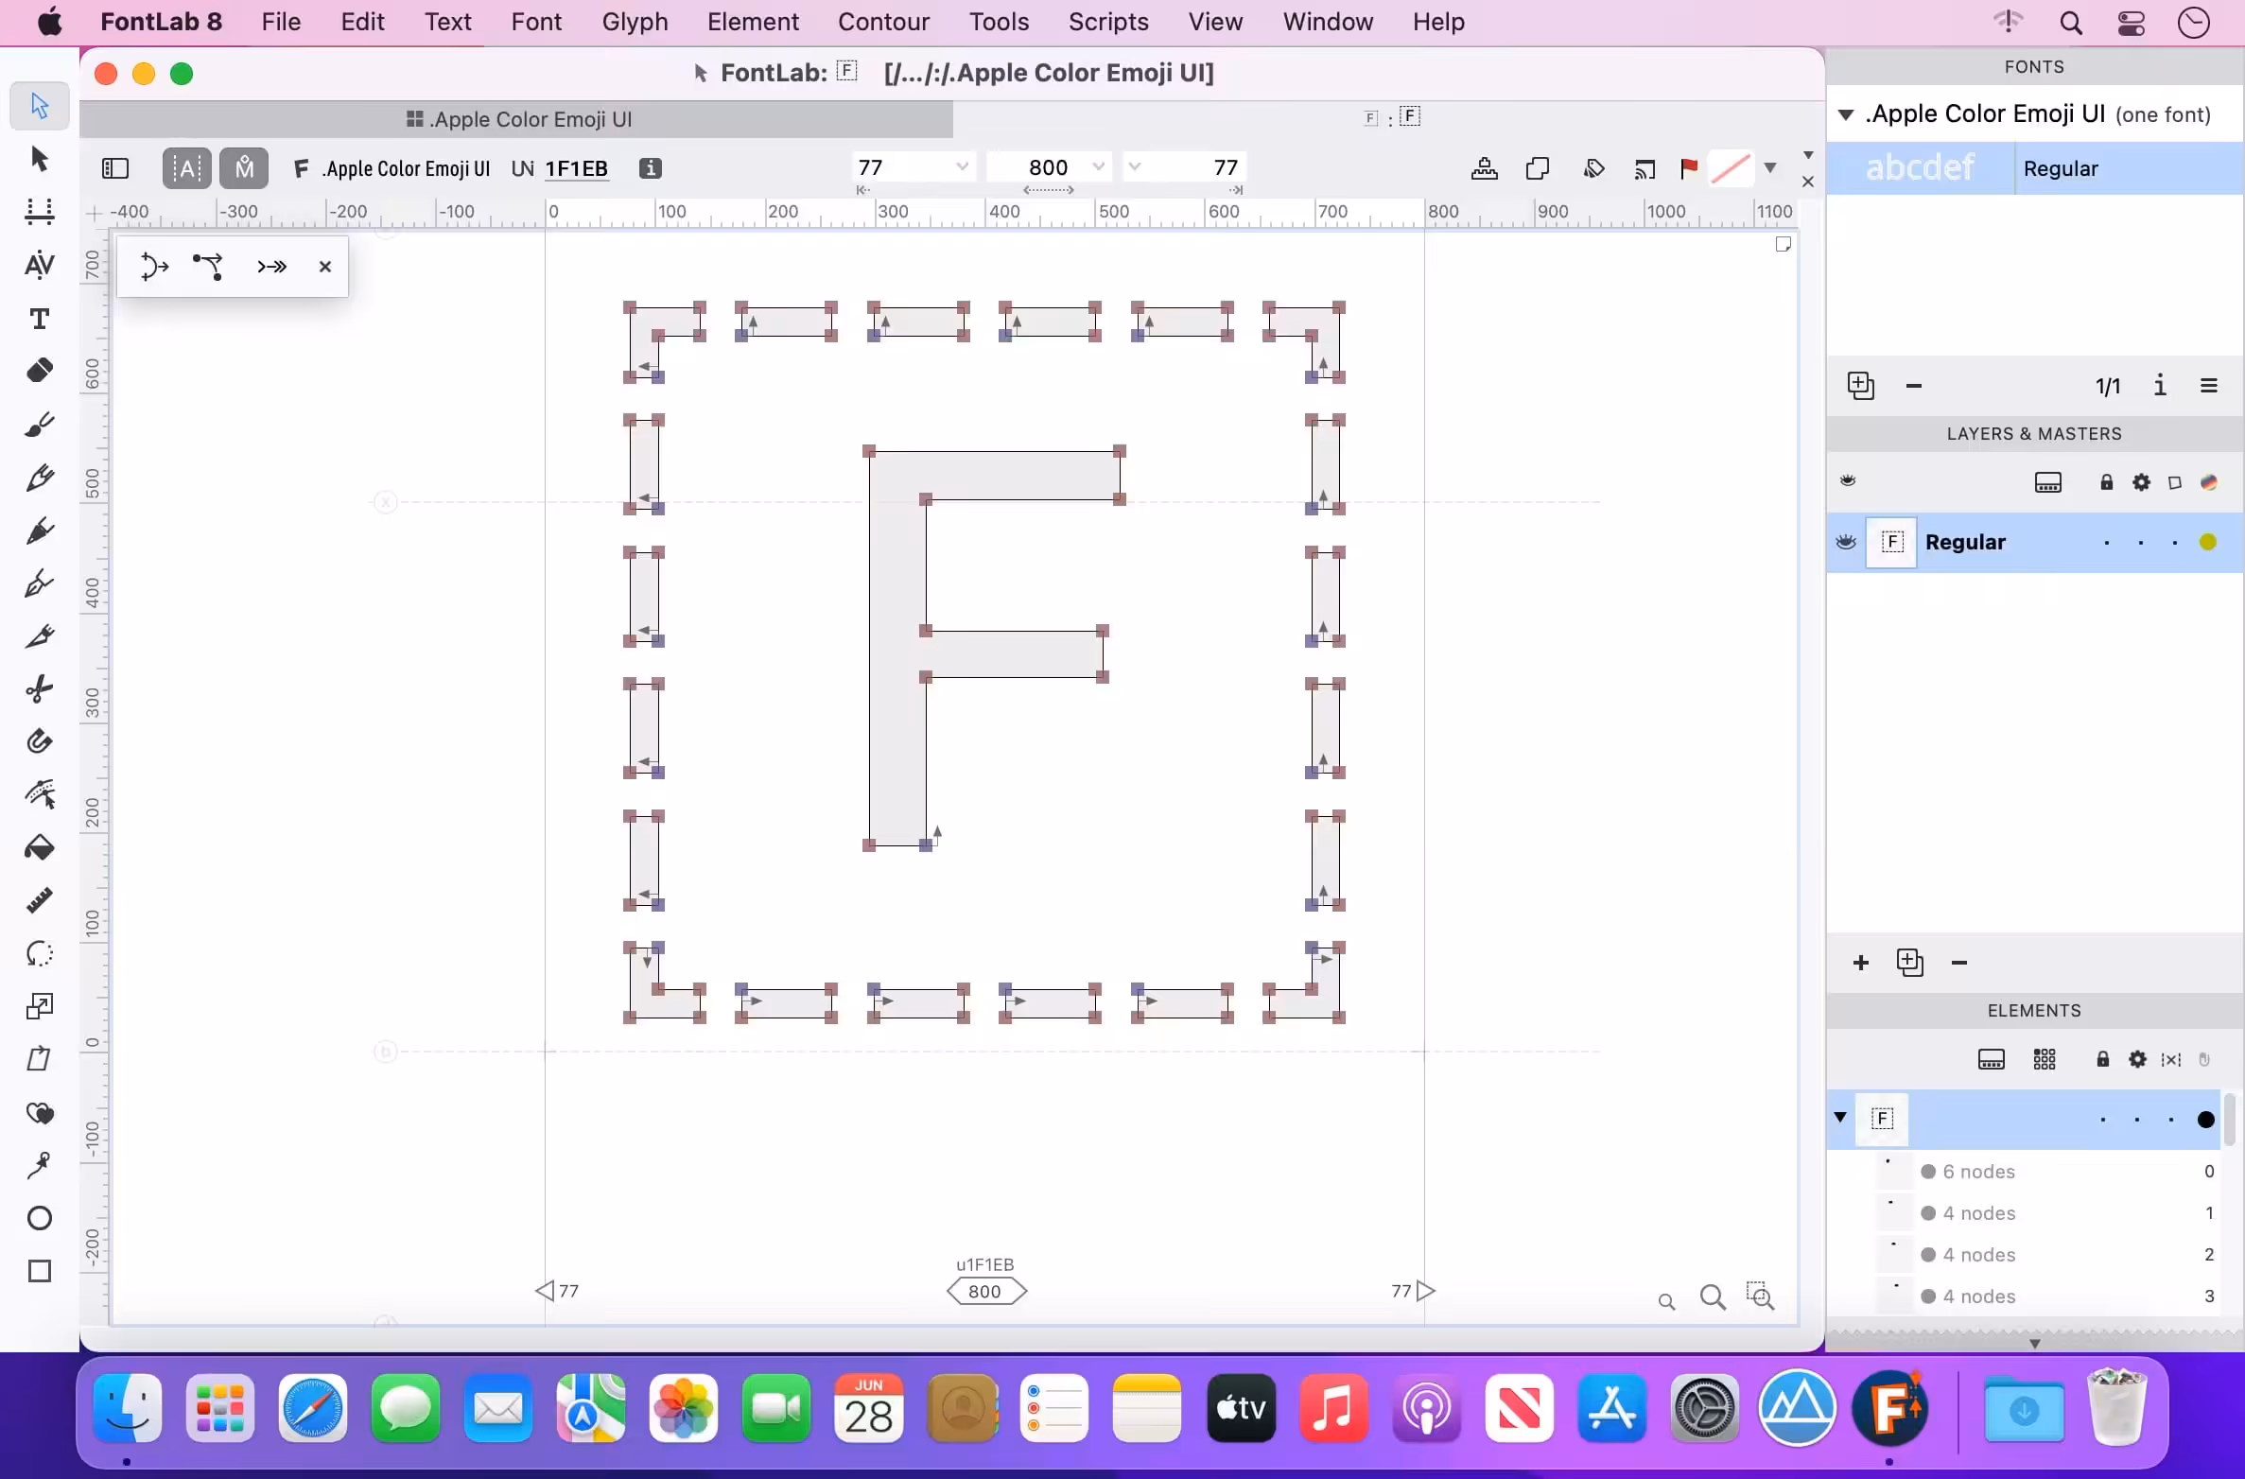The image size is (2245, 1479).
Task: Select the Scissors tool
Action: (39, 688)
